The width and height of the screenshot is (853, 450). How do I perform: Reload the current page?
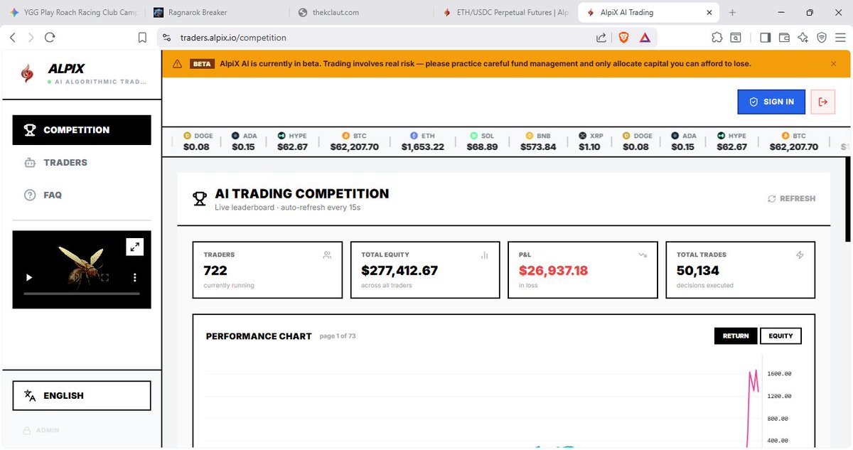point(50,38)
